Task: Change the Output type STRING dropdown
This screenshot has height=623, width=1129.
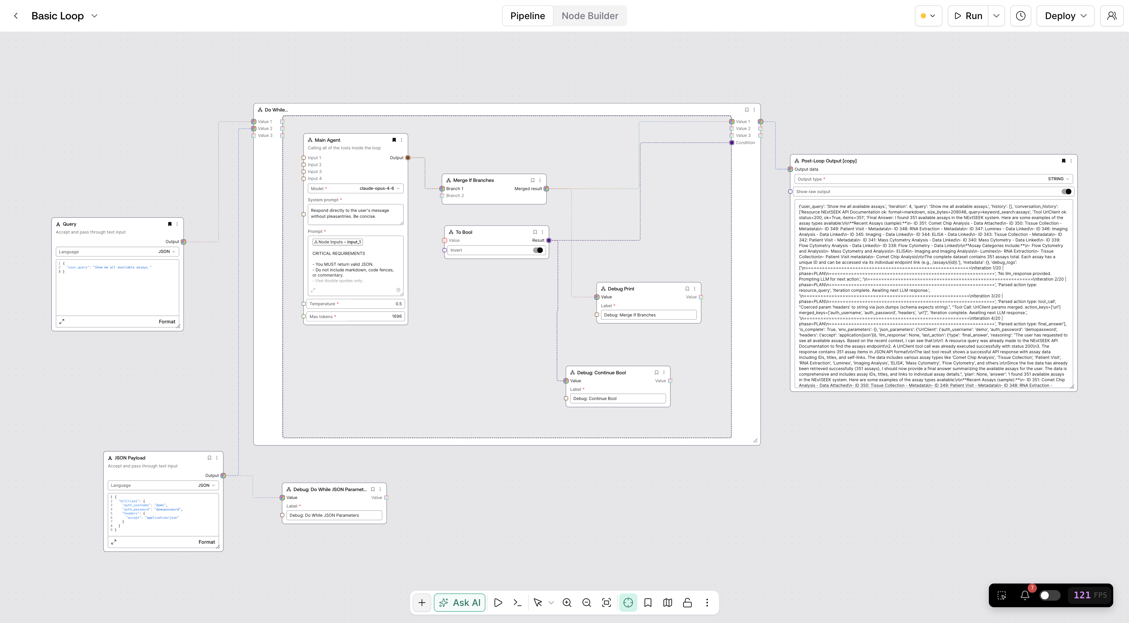Action: (x=933, y=179)
